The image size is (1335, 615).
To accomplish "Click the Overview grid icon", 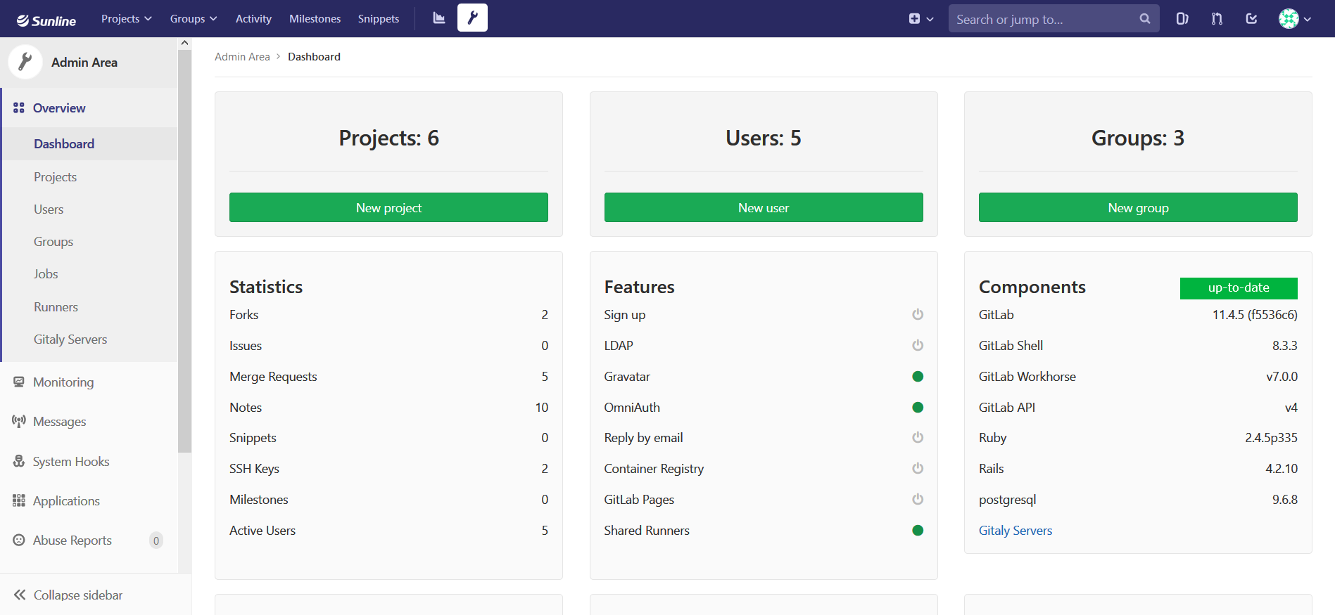I will tap(19, 108).
